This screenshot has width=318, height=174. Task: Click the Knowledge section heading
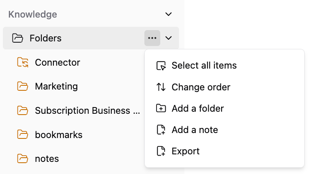(x=33, y=15)
